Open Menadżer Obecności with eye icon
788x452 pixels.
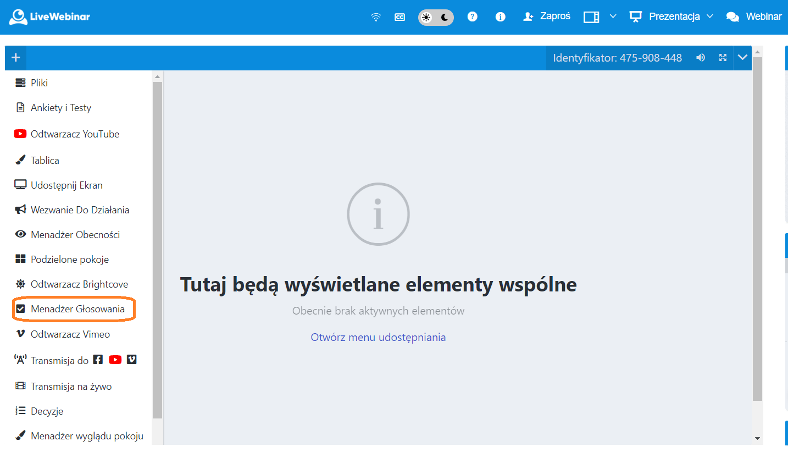pos(75,235)
